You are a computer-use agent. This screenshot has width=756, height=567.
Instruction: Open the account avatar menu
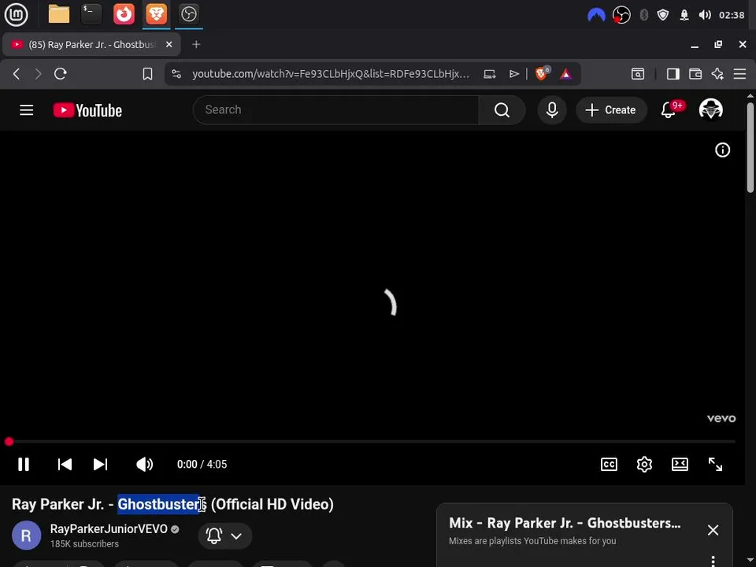tap(710, 109)
